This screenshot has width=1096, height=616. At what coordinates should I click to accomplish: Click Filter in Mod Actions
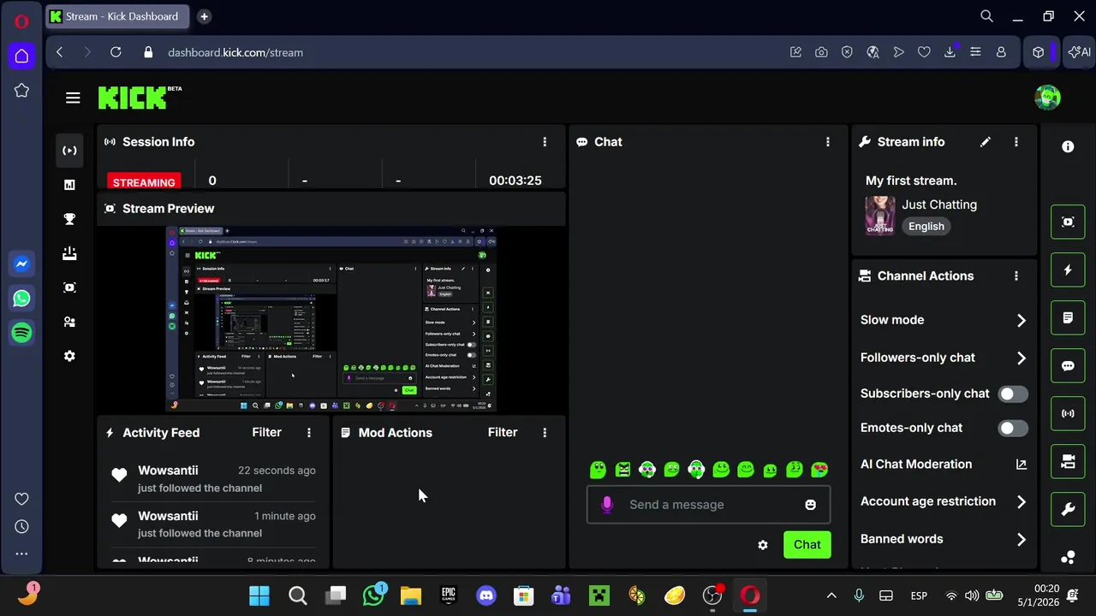503,433
